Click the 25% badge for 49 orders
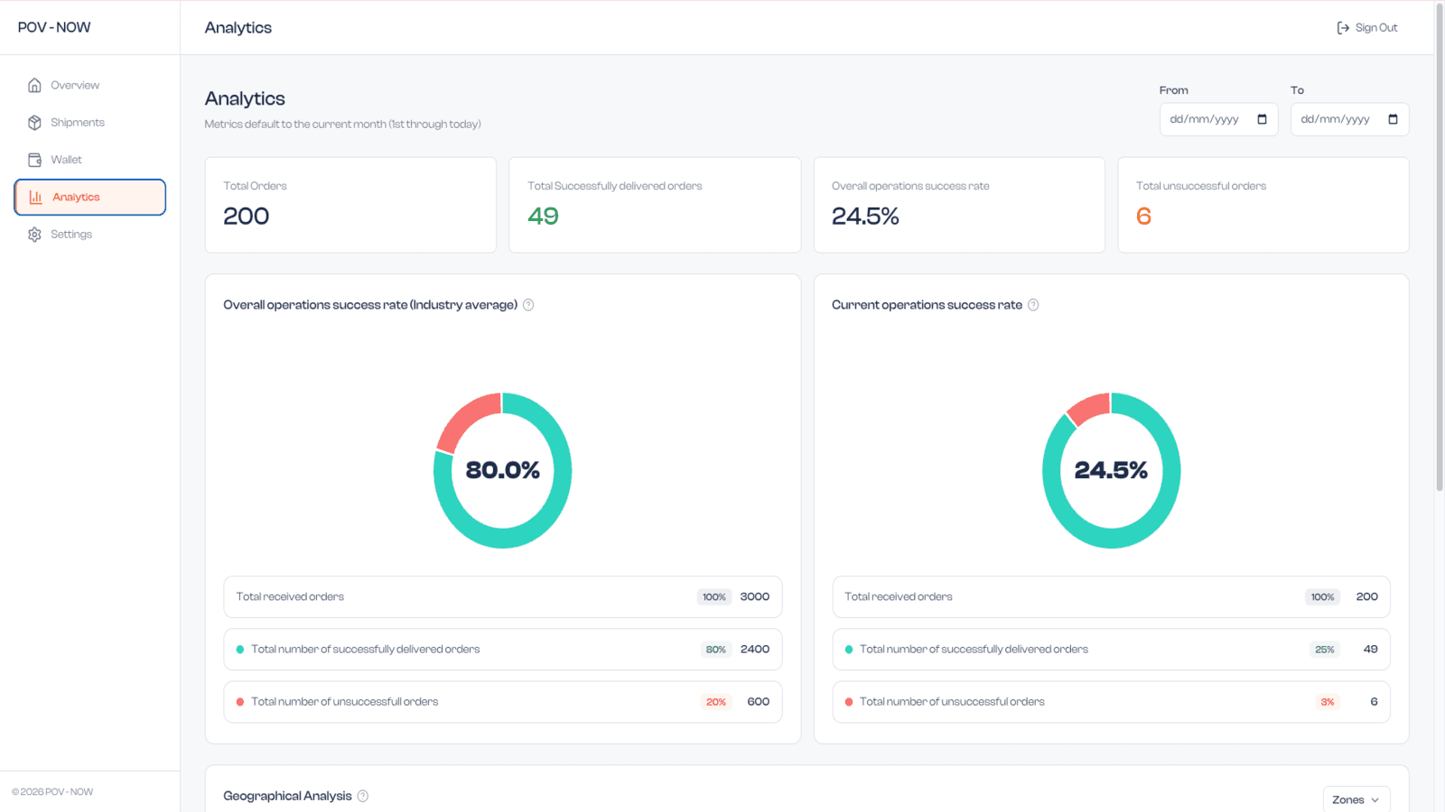The height and width of the screenshot is (812, 1445). pyautogui.click(x=1325, y=650)
